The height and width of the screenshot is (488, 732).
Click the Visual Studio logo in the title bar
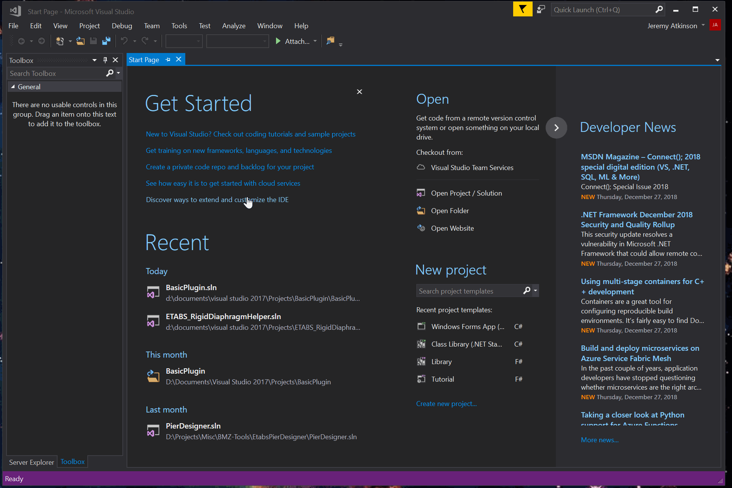(15, 11)
